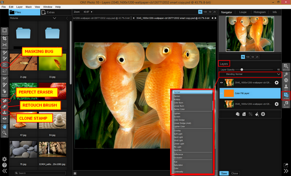Open the Mask menu
This screenshot has height=176, width=291.
click(29, 7)
